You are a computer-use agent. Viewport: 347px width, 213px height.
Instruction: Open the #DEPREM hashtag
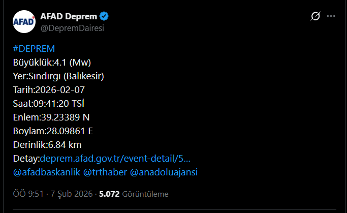(34, 48)
